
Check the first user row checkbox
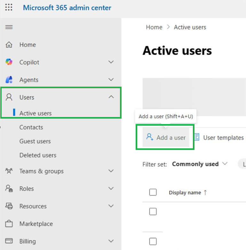[x=153, y=212]
